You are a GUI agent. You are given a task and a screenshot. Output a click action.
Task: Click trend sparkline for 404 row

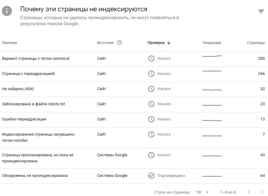212,90
